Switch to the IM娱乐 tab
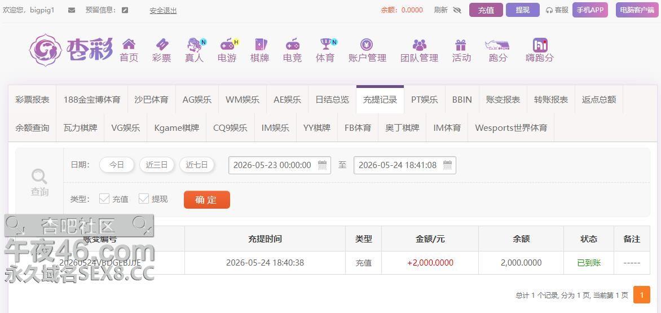661x313 pixels. [x=275, y=127]
